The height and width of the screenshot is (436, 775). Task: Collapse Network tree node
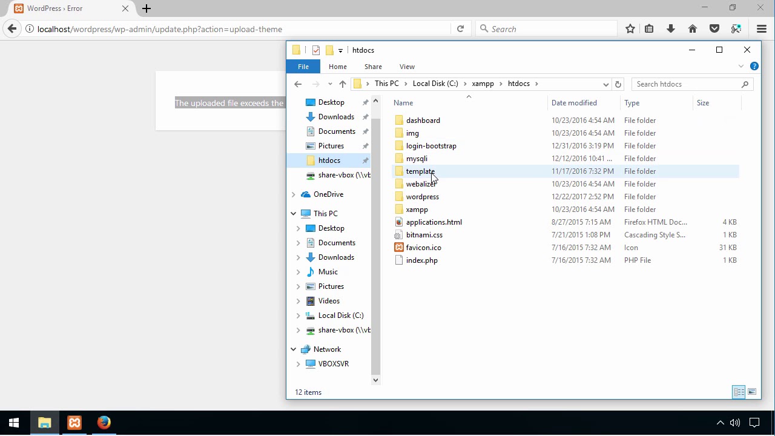(294, 349)
